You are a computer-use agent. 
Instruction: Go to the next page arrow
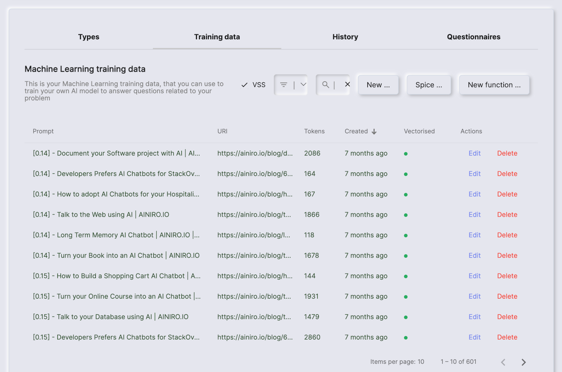click(x=523, y=362)
